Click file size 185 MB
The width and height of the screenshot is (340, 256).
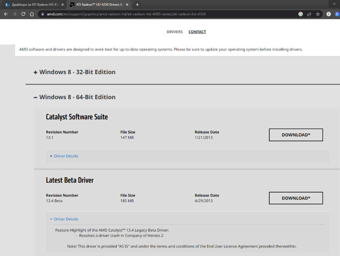click(127, 201)
